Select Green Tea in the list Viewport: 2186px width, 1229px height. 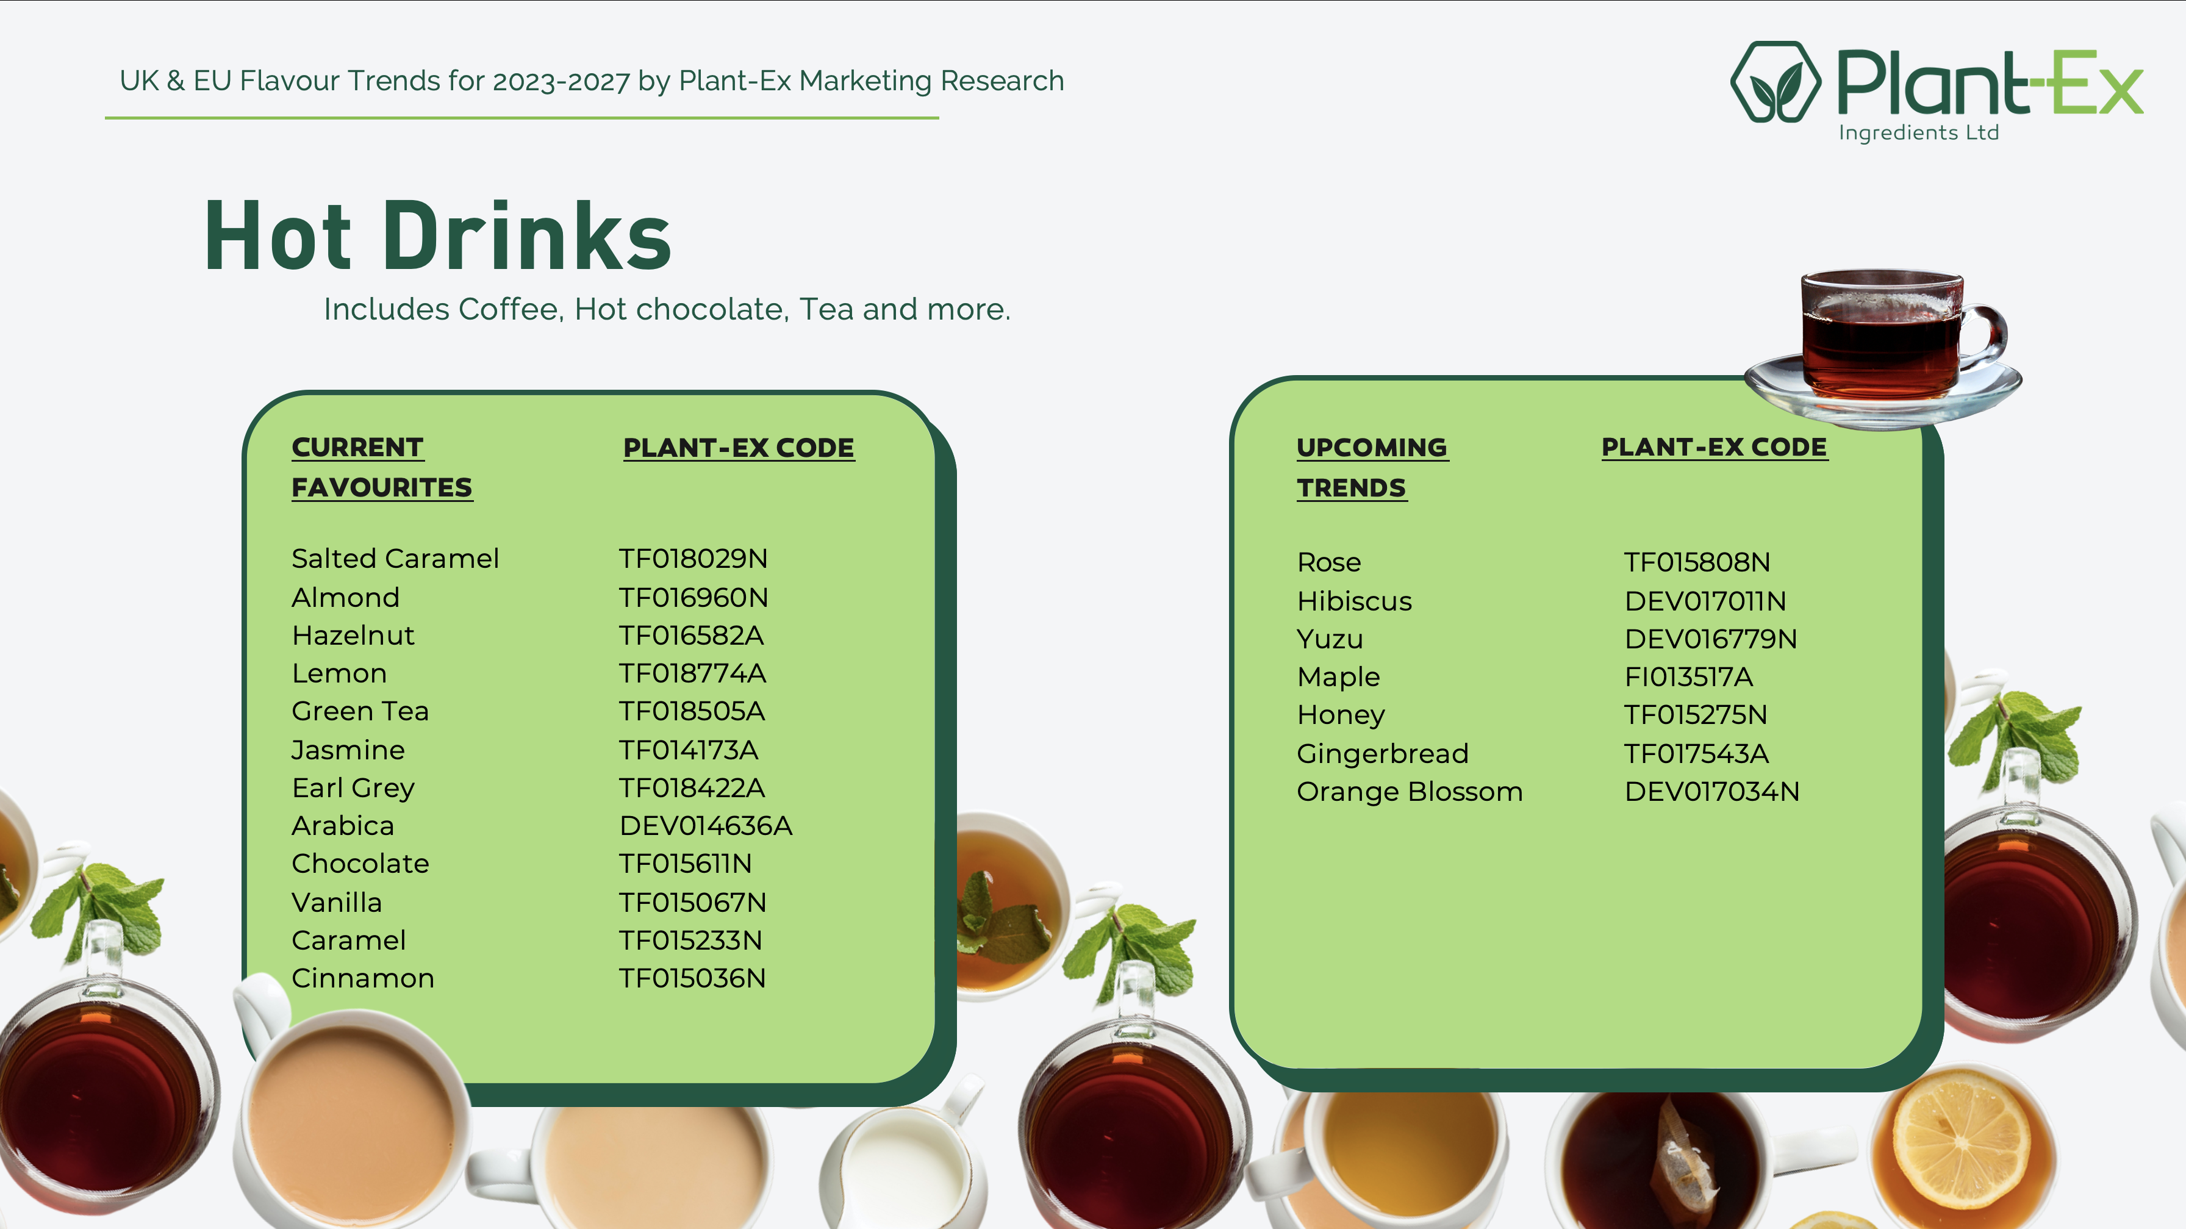tap(360, 711)
